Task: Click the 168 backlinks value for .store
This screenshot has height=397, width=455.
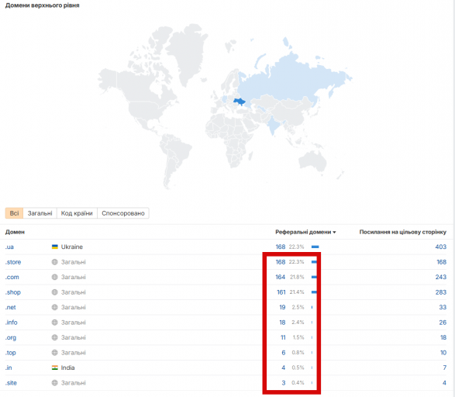Action: (441, 262)
